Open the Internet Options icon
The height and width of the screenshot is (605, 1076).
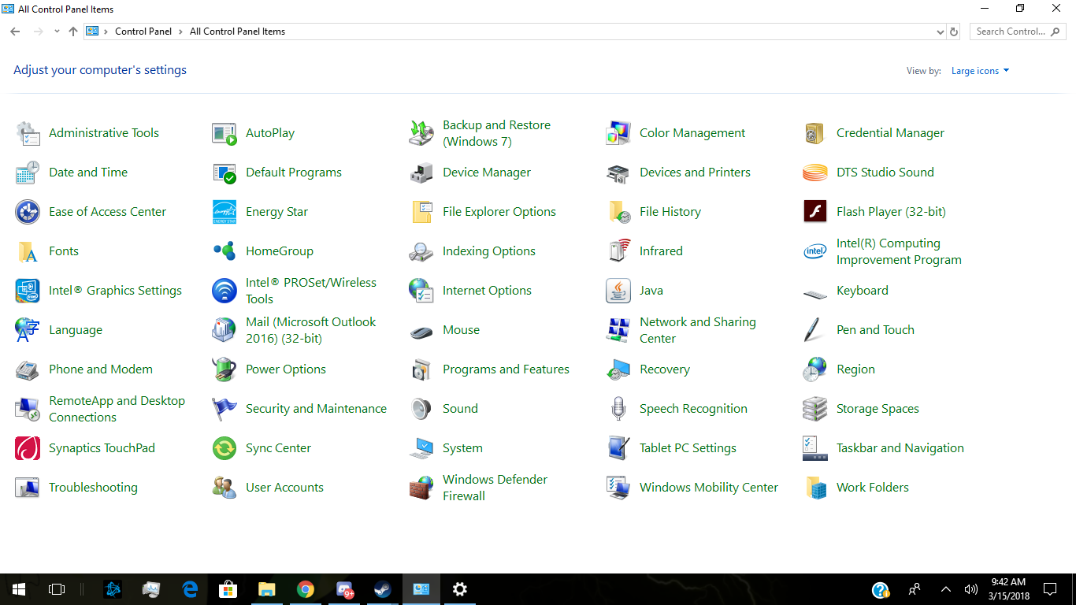(421, 291)
